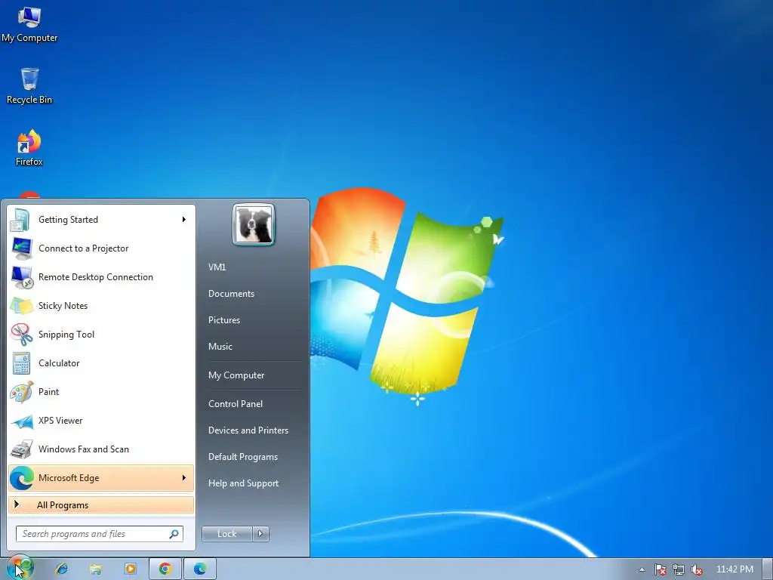Click the search magnifier icon

coord(174,534)
